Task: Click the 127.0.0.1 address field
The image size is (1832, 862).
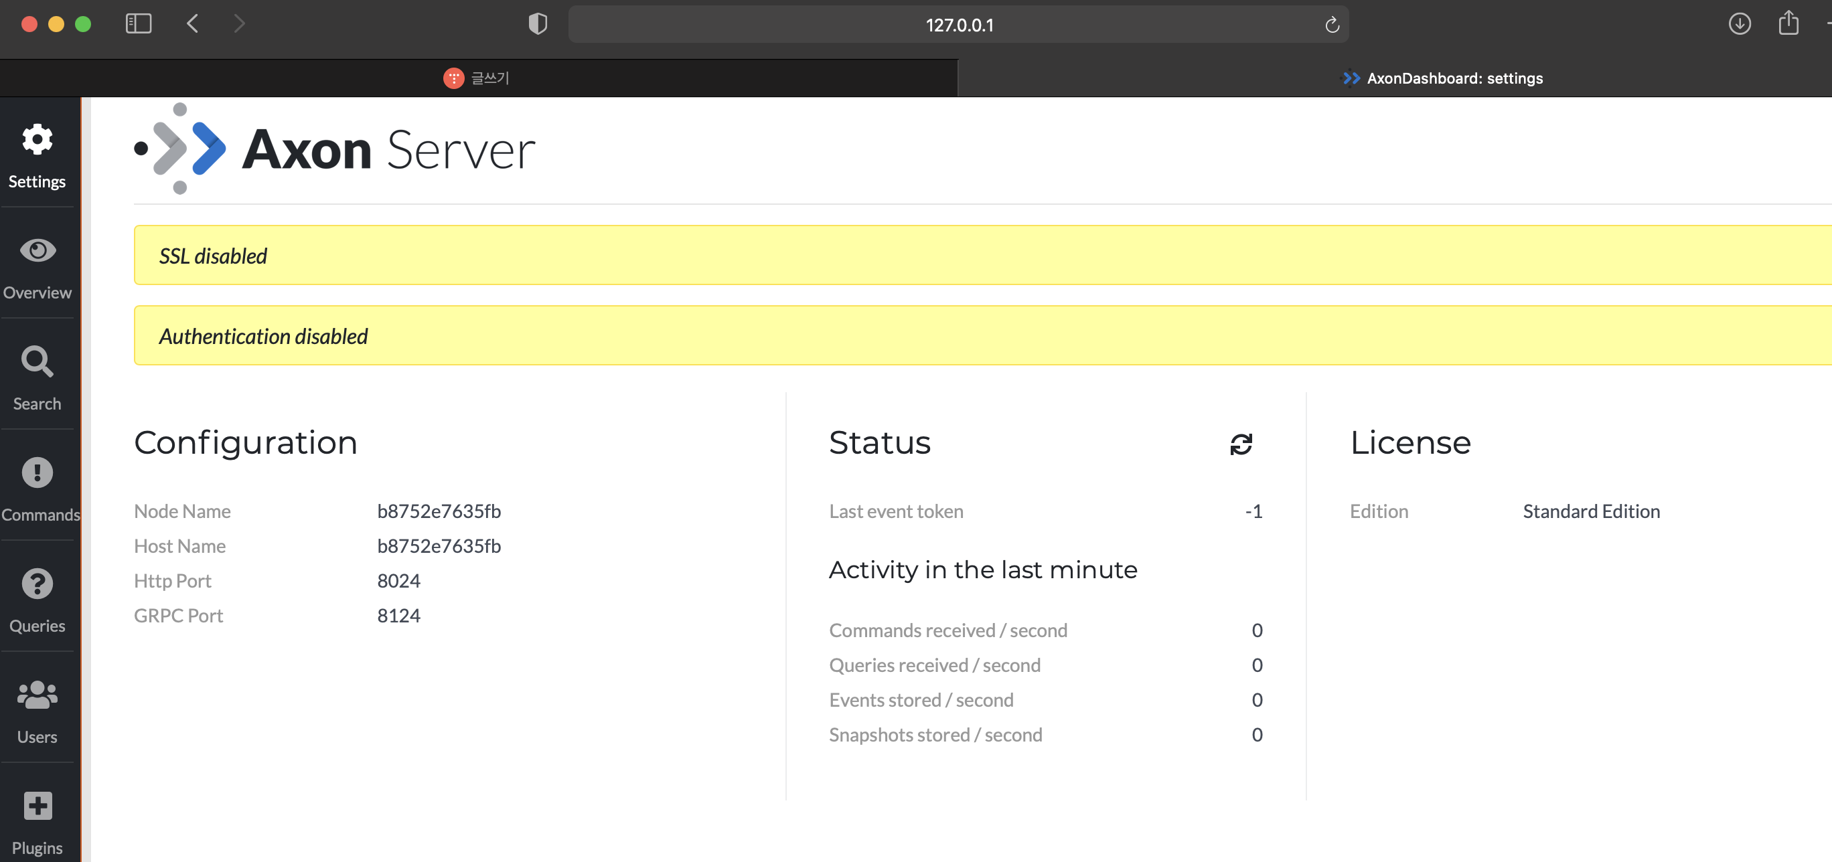Action: pyautogui.click(x=959, y=25)
